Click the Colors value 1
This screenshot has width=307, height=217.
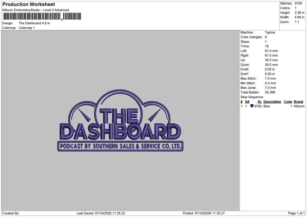(295, 8)
